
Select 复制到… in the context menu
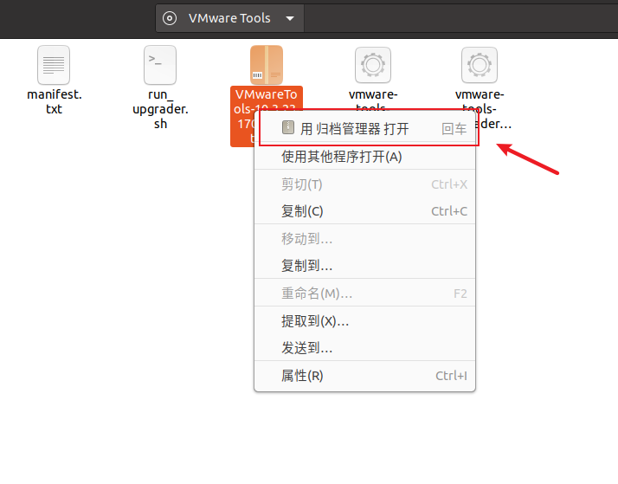point(365,266)
